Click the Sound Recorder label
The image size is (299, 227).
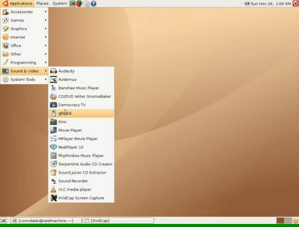[x=73, y=181]
